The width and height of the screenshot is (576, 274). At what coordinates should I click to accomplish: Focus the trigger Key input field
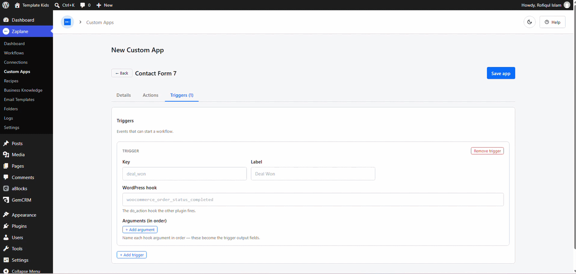[184, 174]
